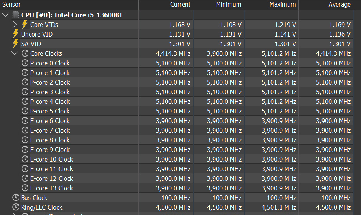Click the SA VID current value 1.301 V
361x215 pixels.
(x=180, y=44)
